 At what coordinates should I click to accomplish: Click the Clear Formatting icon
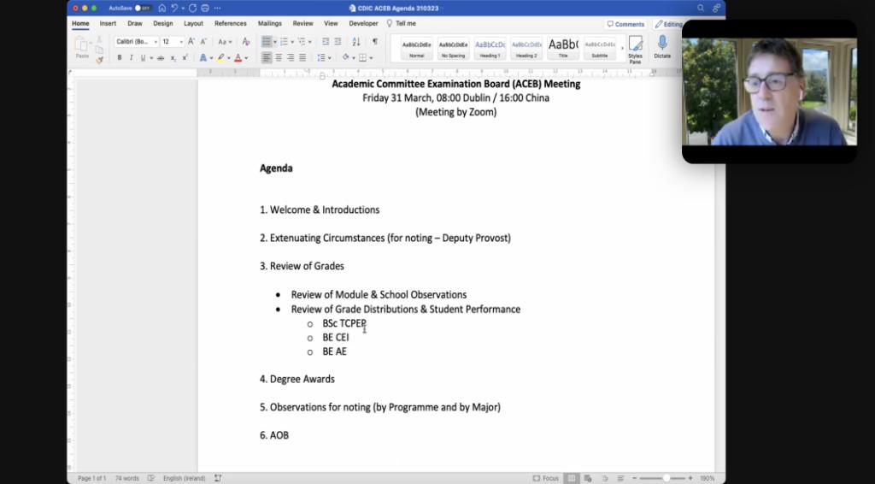click(x=246, y=41)
